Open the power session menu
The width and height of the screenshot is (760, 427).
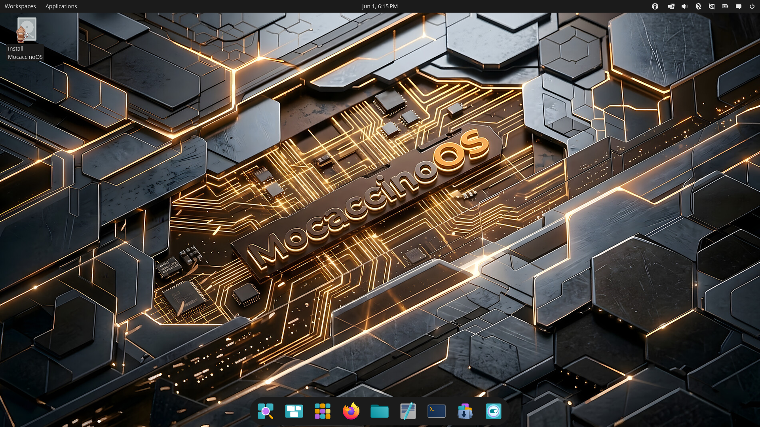[x=752, y=6]
